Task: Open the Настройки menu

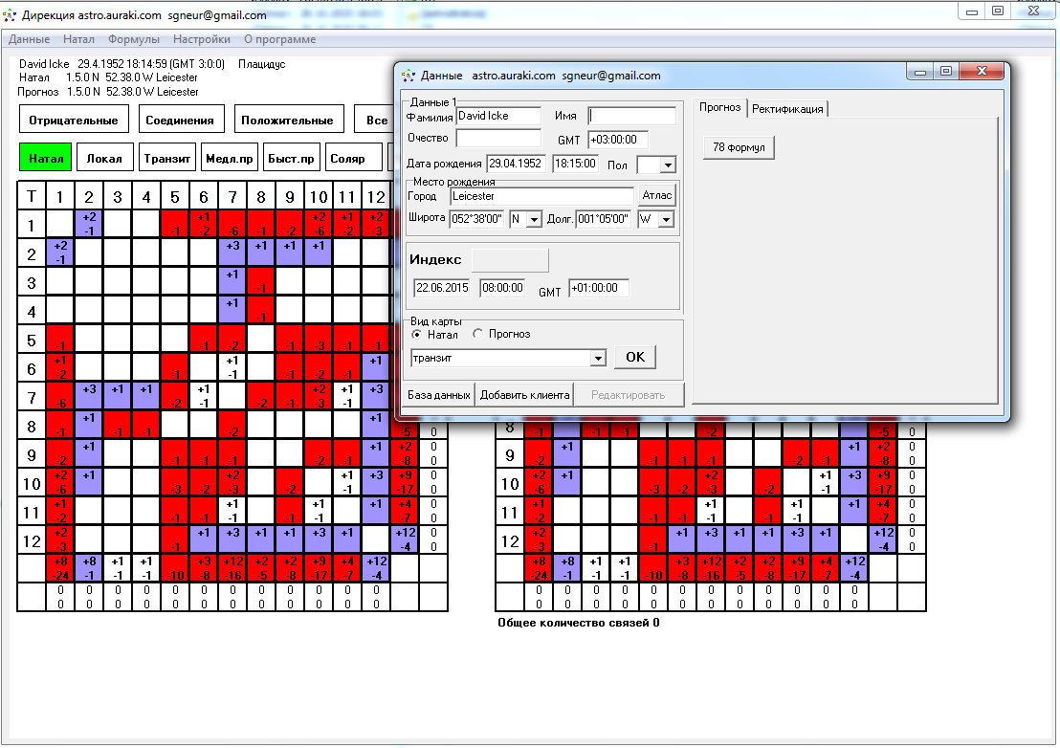Action: point(201,39)
